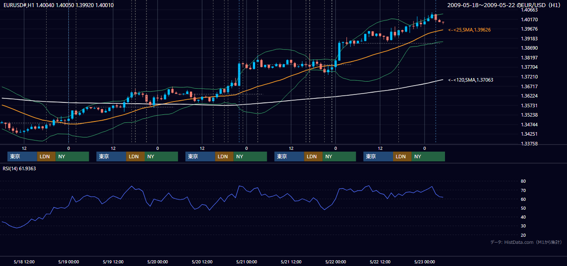Click the 1.40170 price axis label

529,20
